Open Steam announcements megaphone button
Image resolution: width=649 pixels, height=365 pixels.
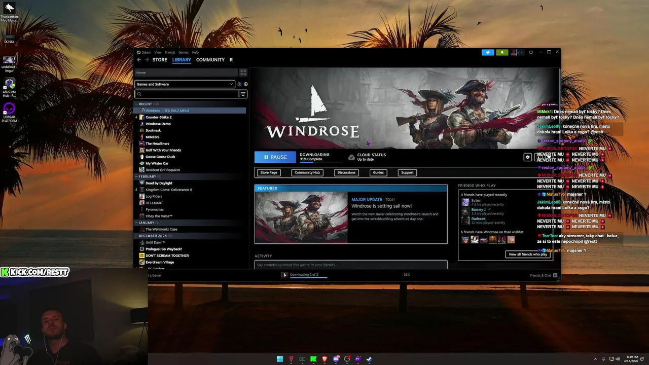pos(488,52)
